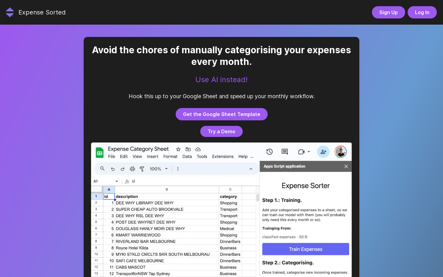Screen dimensions: 443x277
Task: Click the RIVERLAND BAR MELBOURNE cell
Action: [167, 242]
